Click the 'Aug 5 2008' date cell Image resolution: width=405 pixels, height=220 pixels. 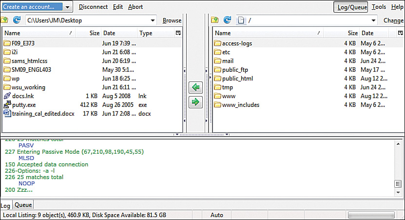pos(116,96)
